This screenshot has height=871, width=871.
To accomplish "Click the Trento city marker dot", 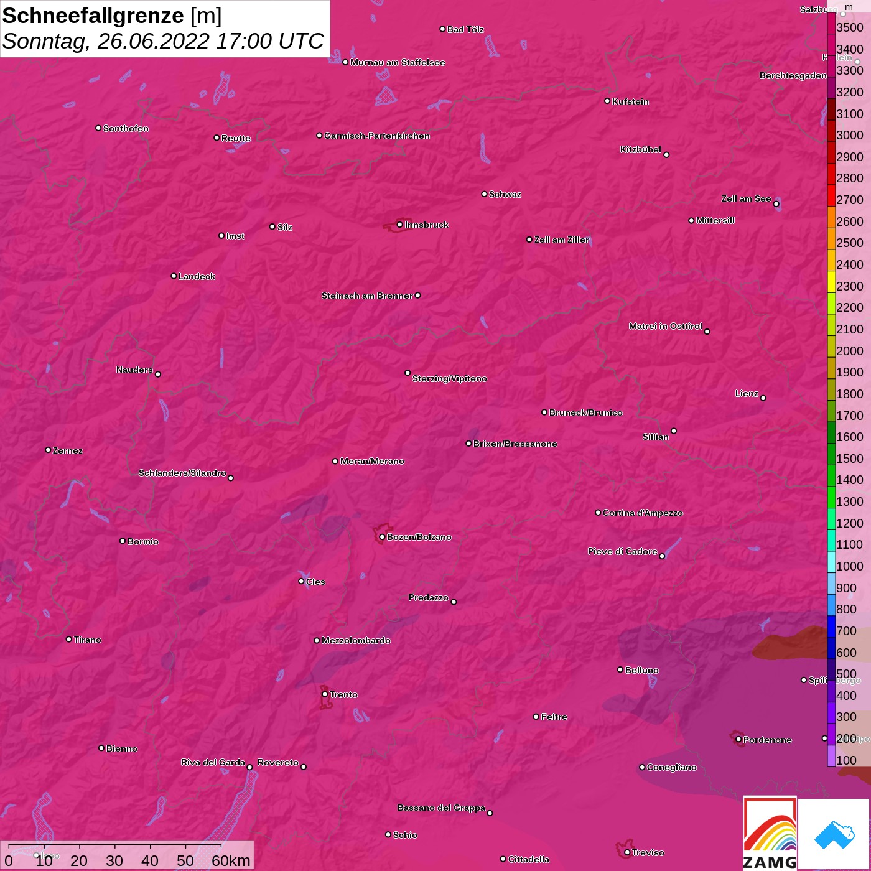I will tap(325, 694).
